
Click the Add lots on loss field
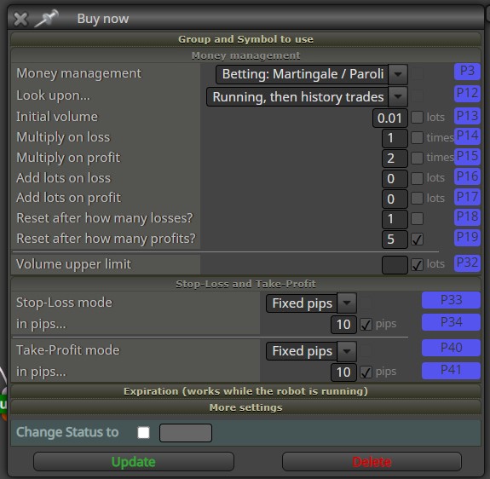click(395, 178)
